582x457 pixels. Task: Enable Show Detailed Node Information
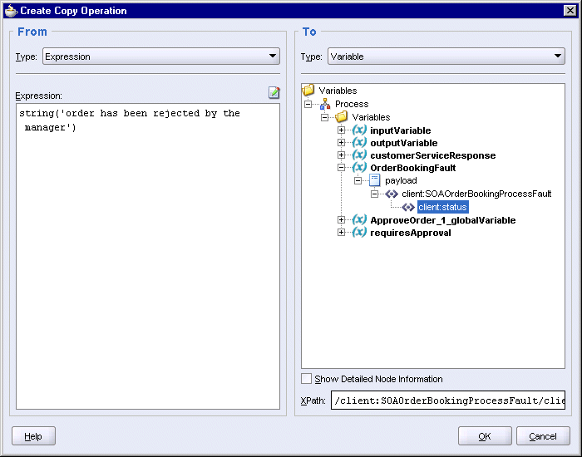tap(306, 379)
